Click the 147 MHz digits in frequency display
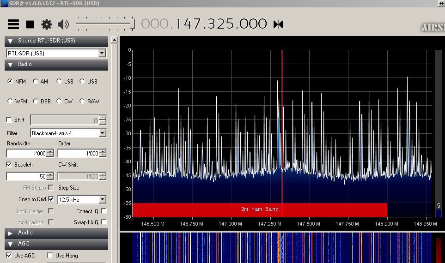The image size is (445, 263). (189, 24)
